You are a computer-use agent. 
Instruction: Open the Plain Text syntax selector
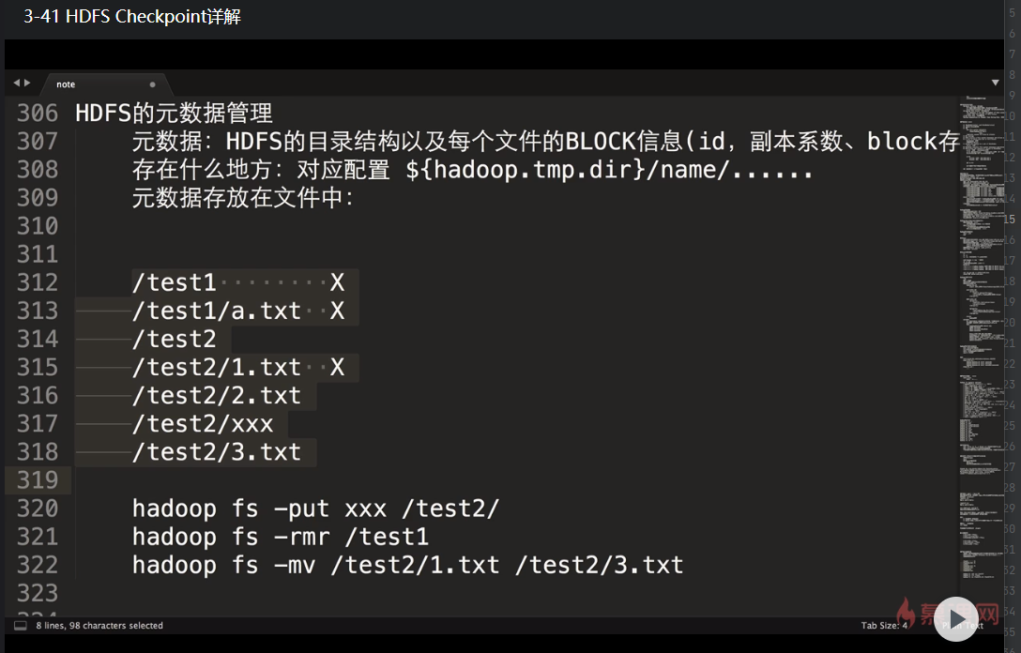[962, 626]
